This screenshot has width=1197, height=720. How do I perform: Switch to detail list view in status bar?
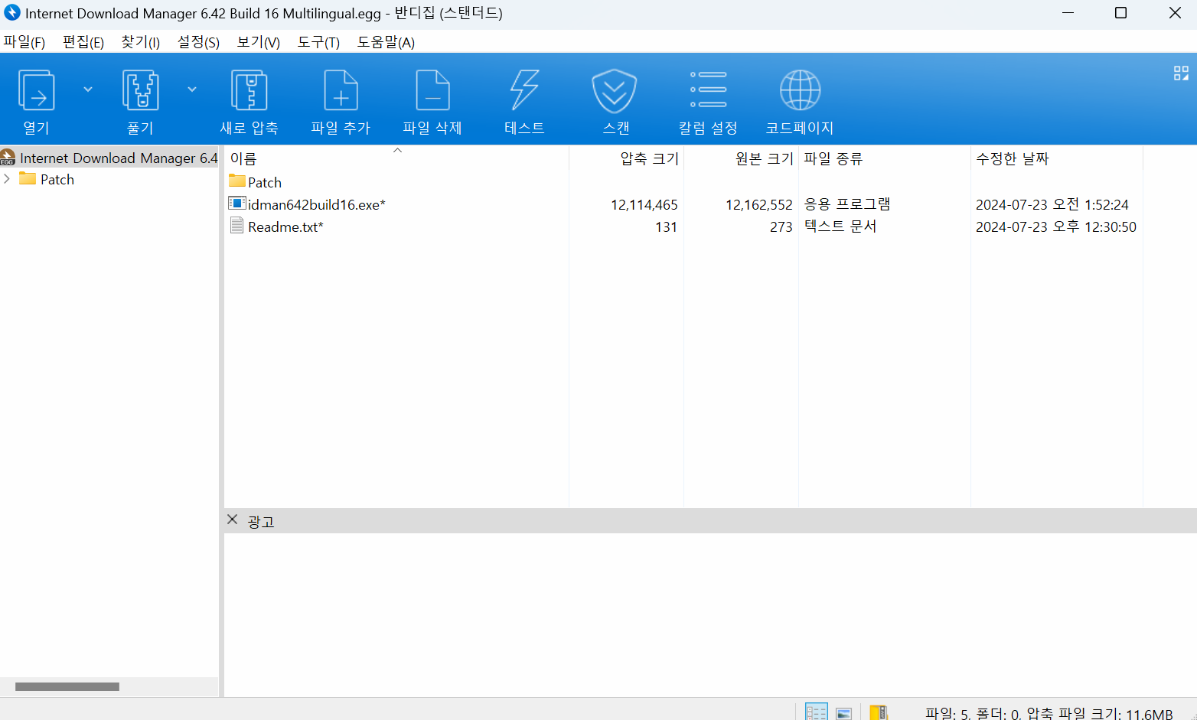coord(817,712)
